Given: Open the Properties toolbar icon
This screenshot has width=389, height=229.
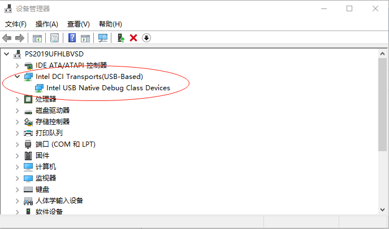Looking at the screenshot, I should (x=55, y=38).
